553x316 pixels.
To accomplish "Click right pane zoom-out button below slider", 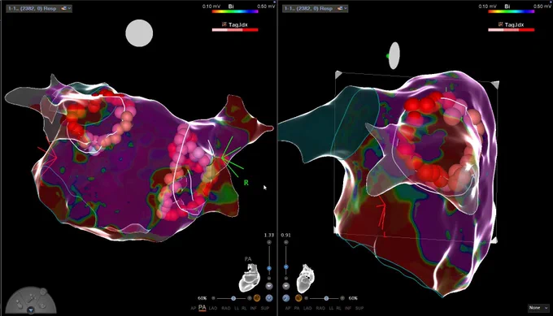I will 286,279.
